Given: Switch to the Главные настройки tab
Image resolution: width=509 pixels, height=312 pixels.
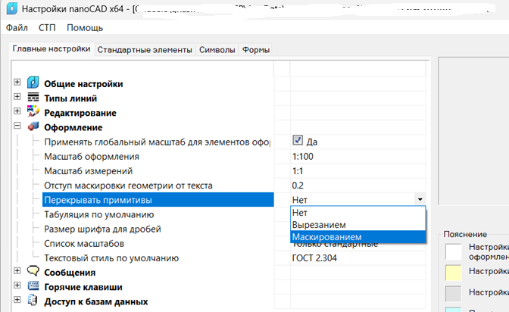Looking at the screenshot, I should click(52, 49).
